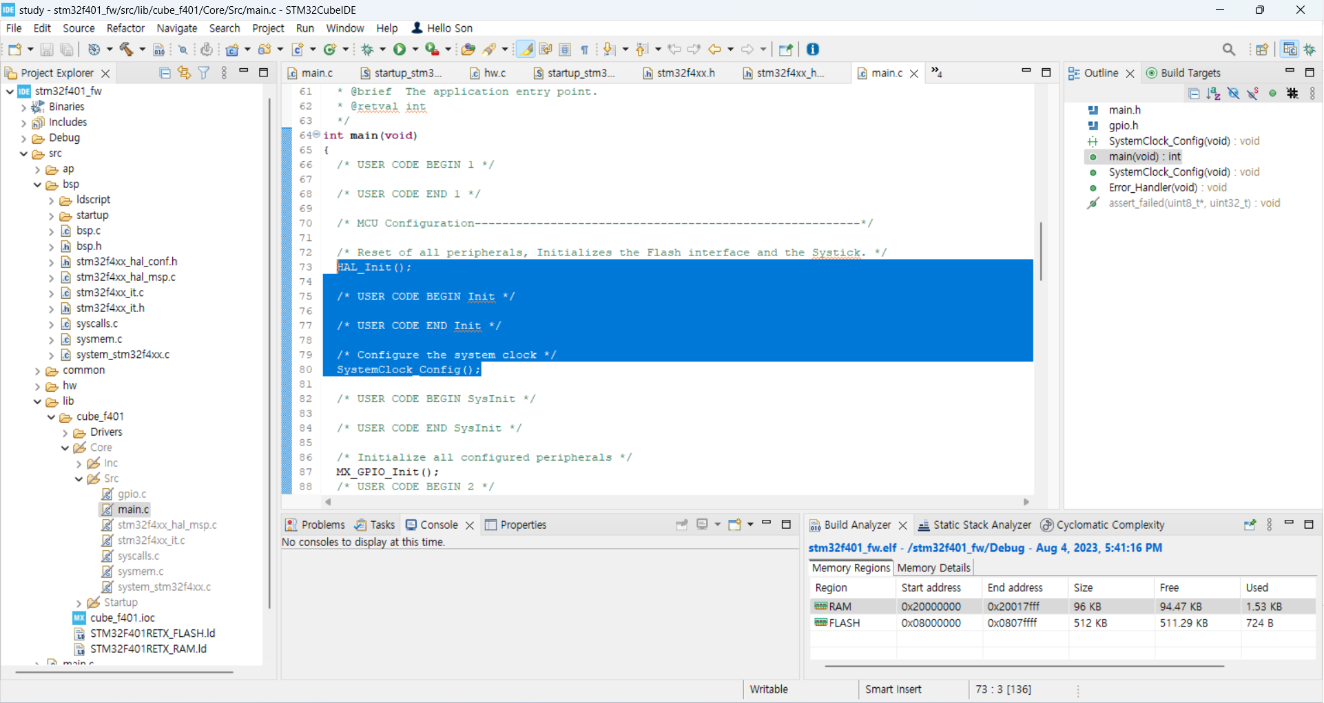1324x703 pixels.
Task: Switch to the hw.c editor tab
Action: (488, 73)
